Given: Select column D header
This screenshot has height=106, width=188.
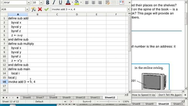Looking at the screenshot, I should click(77, 14).
